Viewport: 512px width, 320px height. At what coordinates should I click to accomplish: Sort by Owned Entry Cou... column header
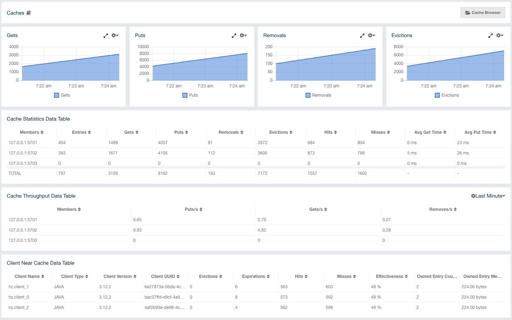click(437, 276)
